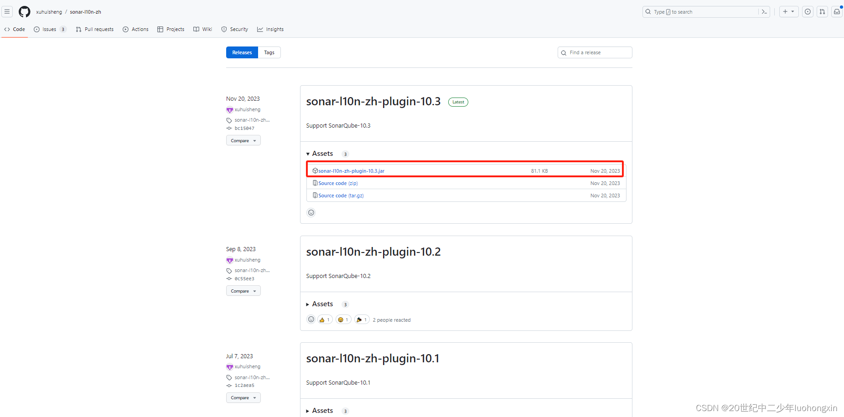Open the hamburger navigation menu

click(7, 11)
